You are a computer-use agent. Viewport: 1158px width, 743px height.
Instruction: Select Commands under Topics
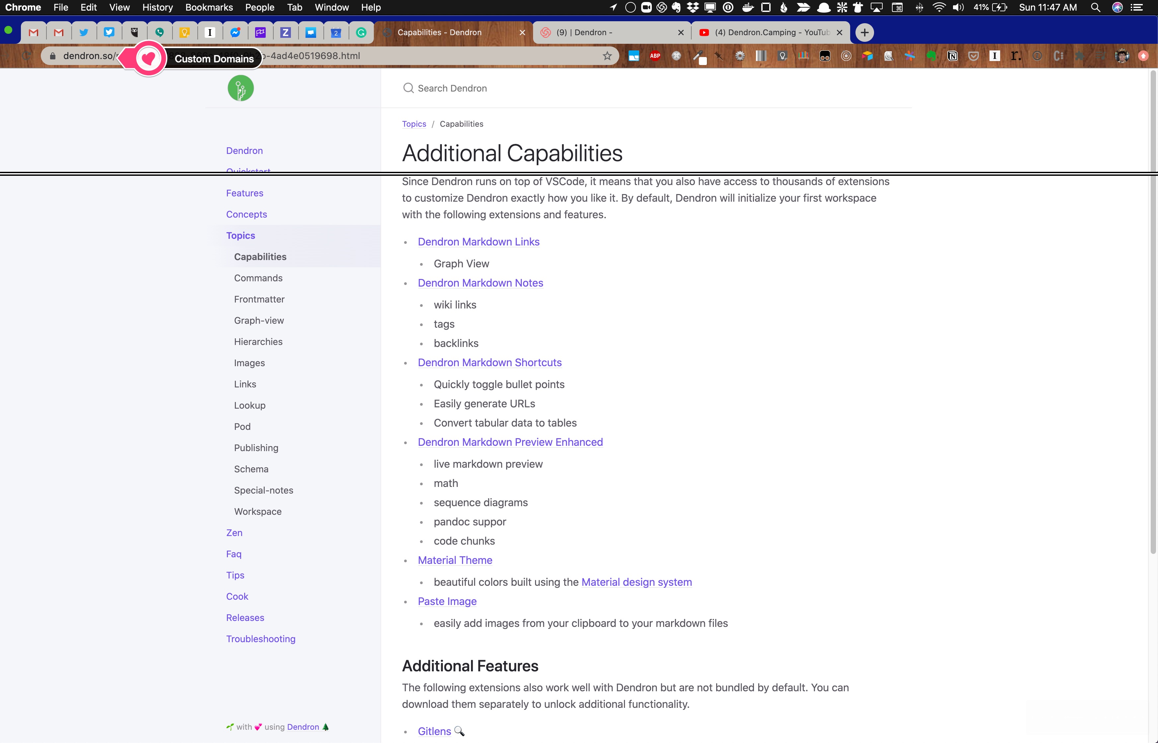(x=258, y=278)
